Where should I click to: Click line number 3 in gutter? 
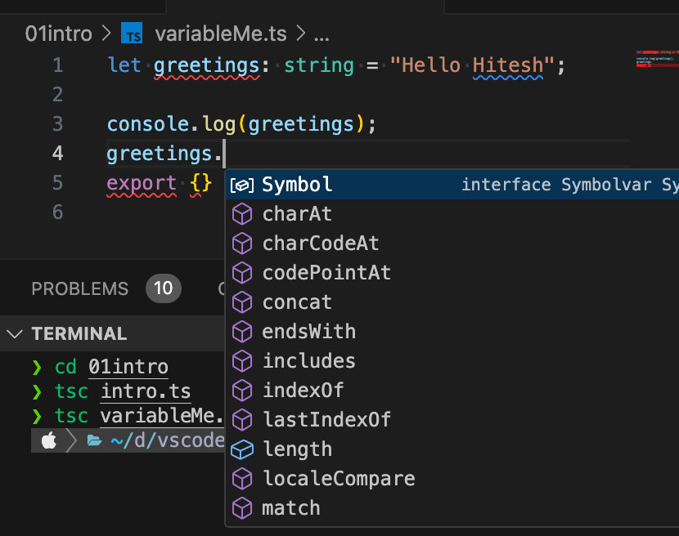pos(58,124)
